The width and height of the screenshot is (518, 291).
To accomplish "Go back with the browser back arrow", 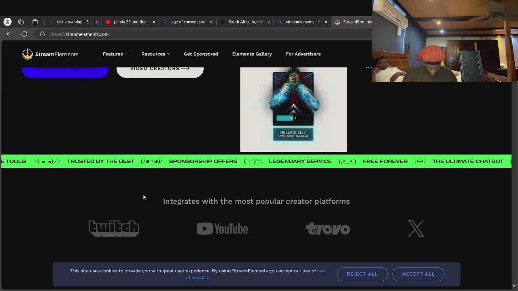I will (x=9, y=34).
